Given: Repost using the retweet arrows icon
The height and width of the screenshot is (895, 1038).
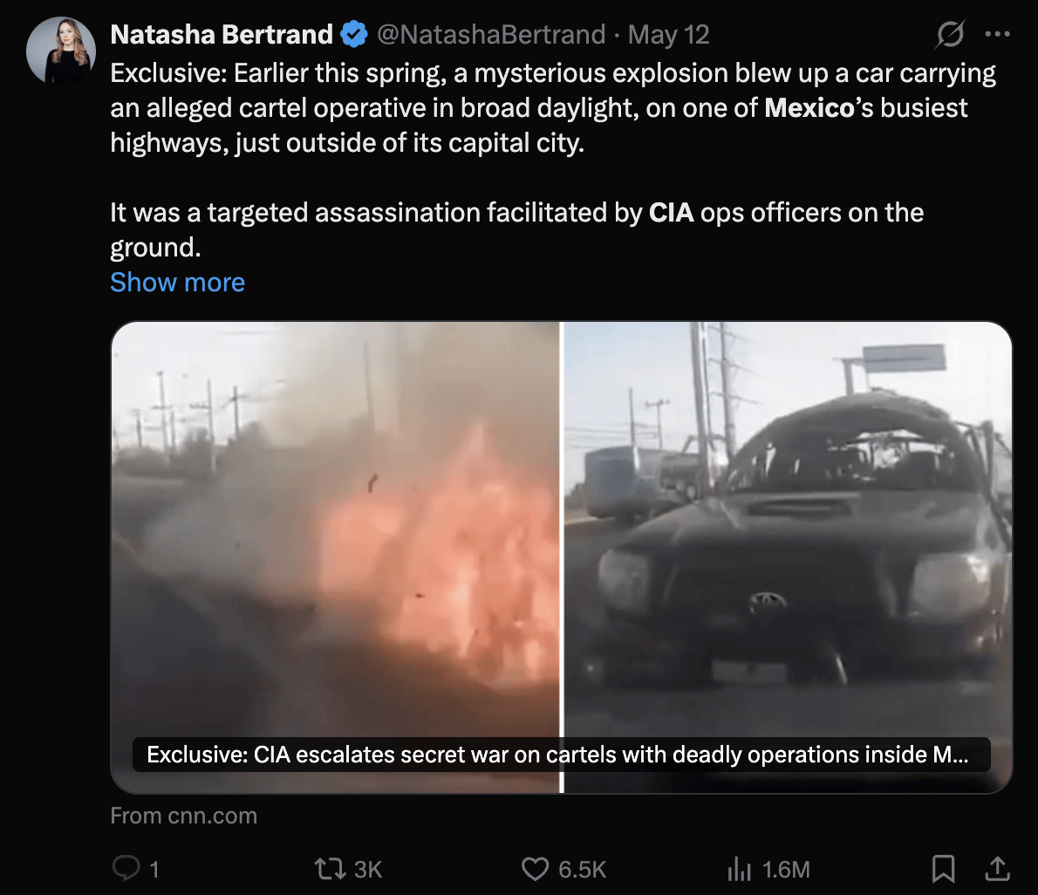Looking at the screenshot, I should [x=330, y=869].
